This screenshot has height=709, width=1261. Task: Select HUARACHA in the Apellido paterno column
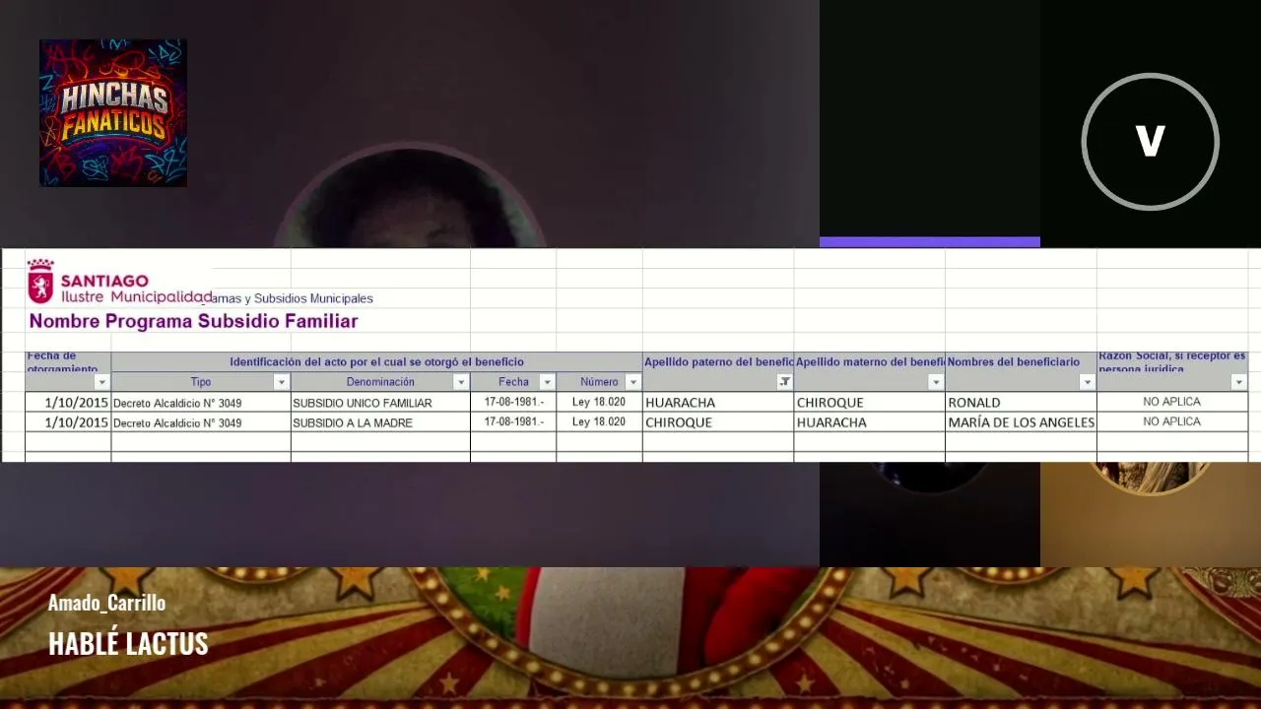coord(718,402)
